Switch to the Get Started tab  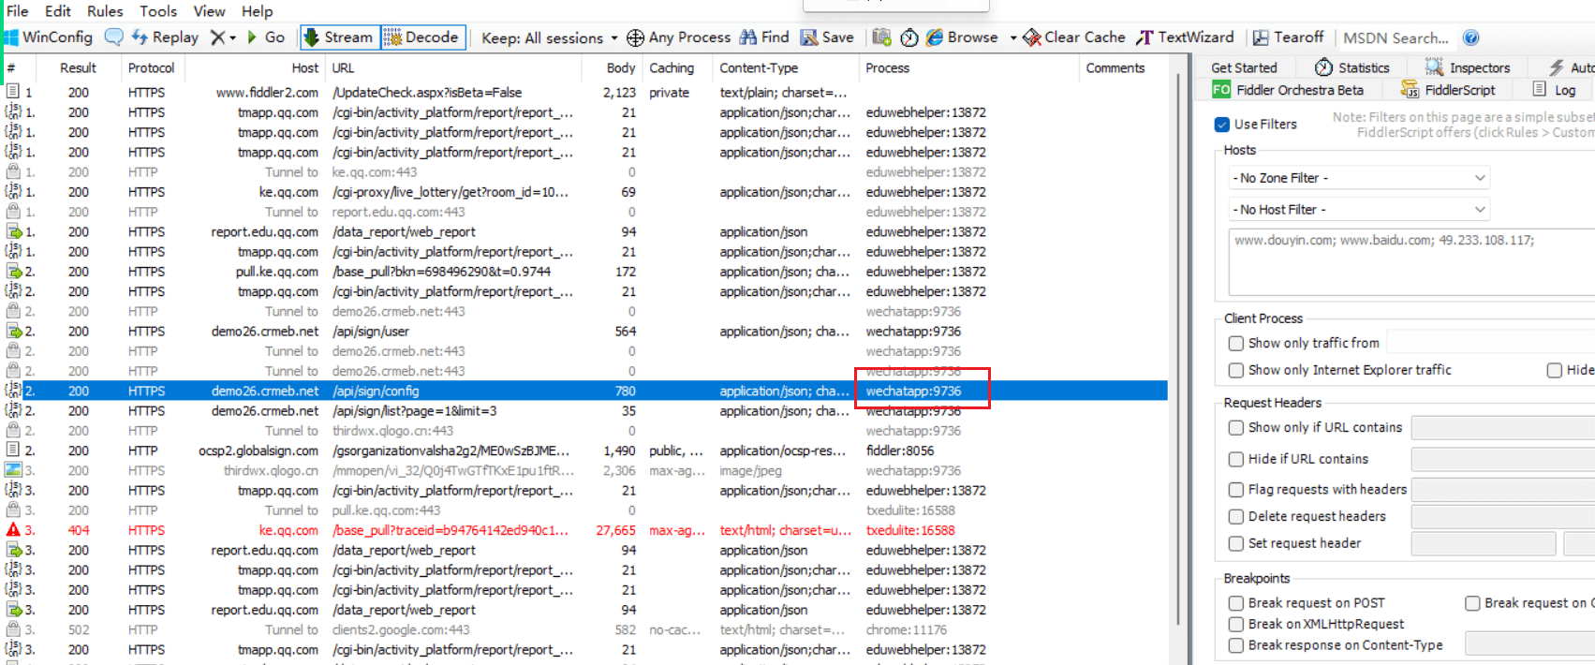click(1244, 67)
